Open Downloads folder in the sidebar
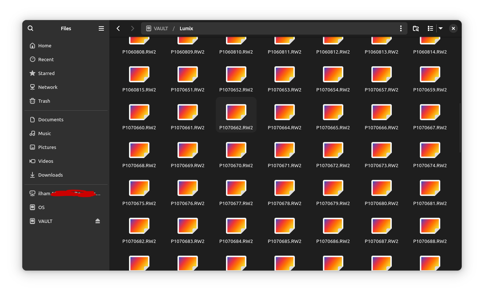 pyautogui.click(x=66, y=175)
